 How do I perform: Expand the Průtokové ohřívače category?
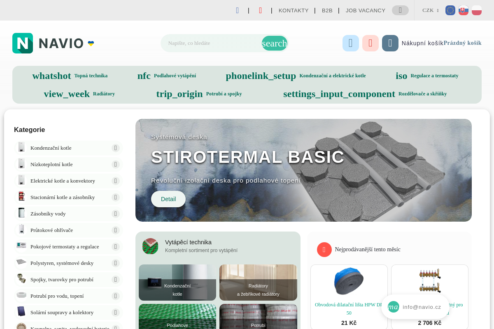point(116,230)
